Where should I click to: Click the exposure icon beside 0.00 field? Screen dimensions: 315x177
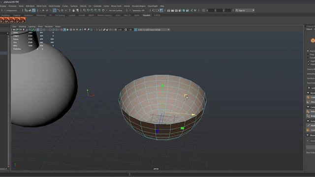click(116, 29)
